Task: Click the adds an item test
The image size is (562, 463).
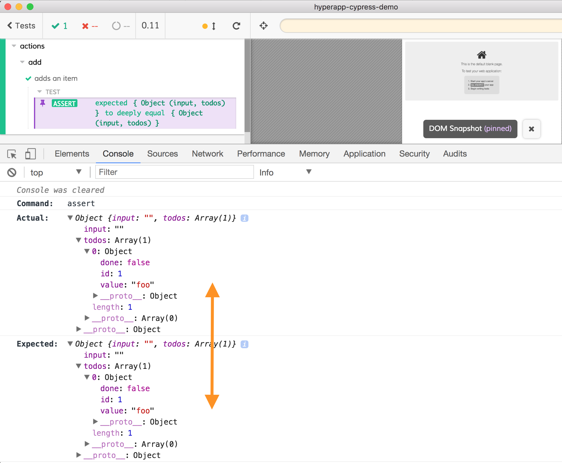Action: (56, 79)
